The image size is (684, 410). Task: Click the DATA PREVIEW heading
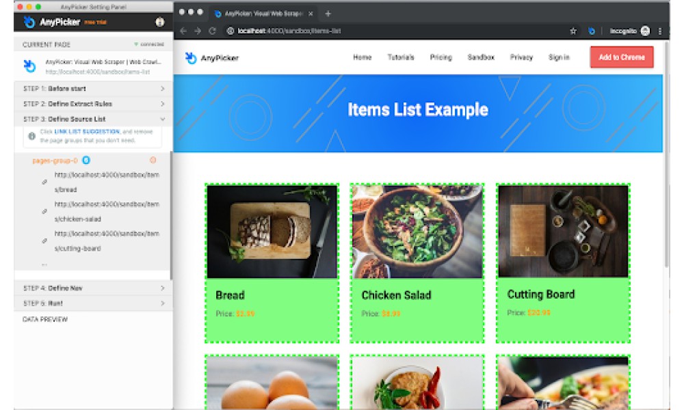(x=45, y=319)
